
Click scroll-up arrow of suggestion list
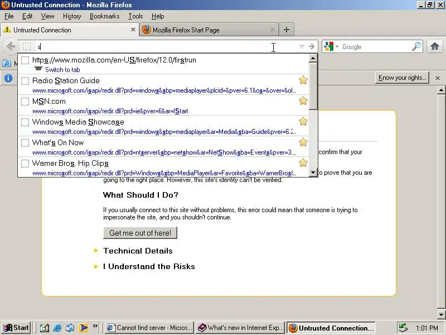pyautogui.click(x=313, y=58)
